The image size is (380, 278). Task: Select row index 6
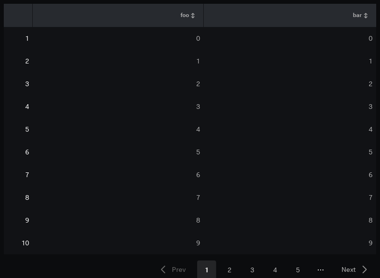coord(27,152)
